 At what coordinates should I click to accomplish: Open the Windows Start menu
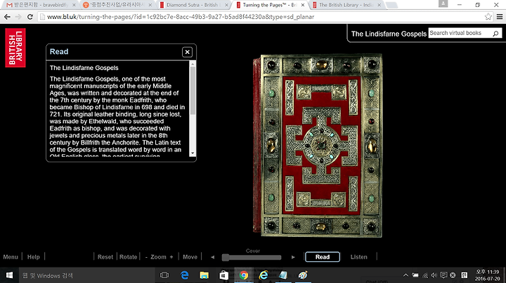9,275
